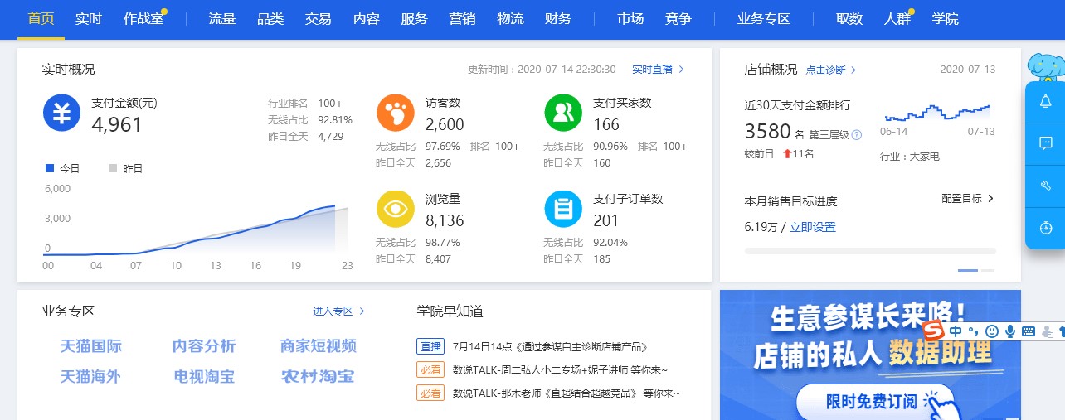The height and width of the screenshot is (420, 1065).
Task: Toggle the 昨日 legend series
Action: (x=125, y=168)
